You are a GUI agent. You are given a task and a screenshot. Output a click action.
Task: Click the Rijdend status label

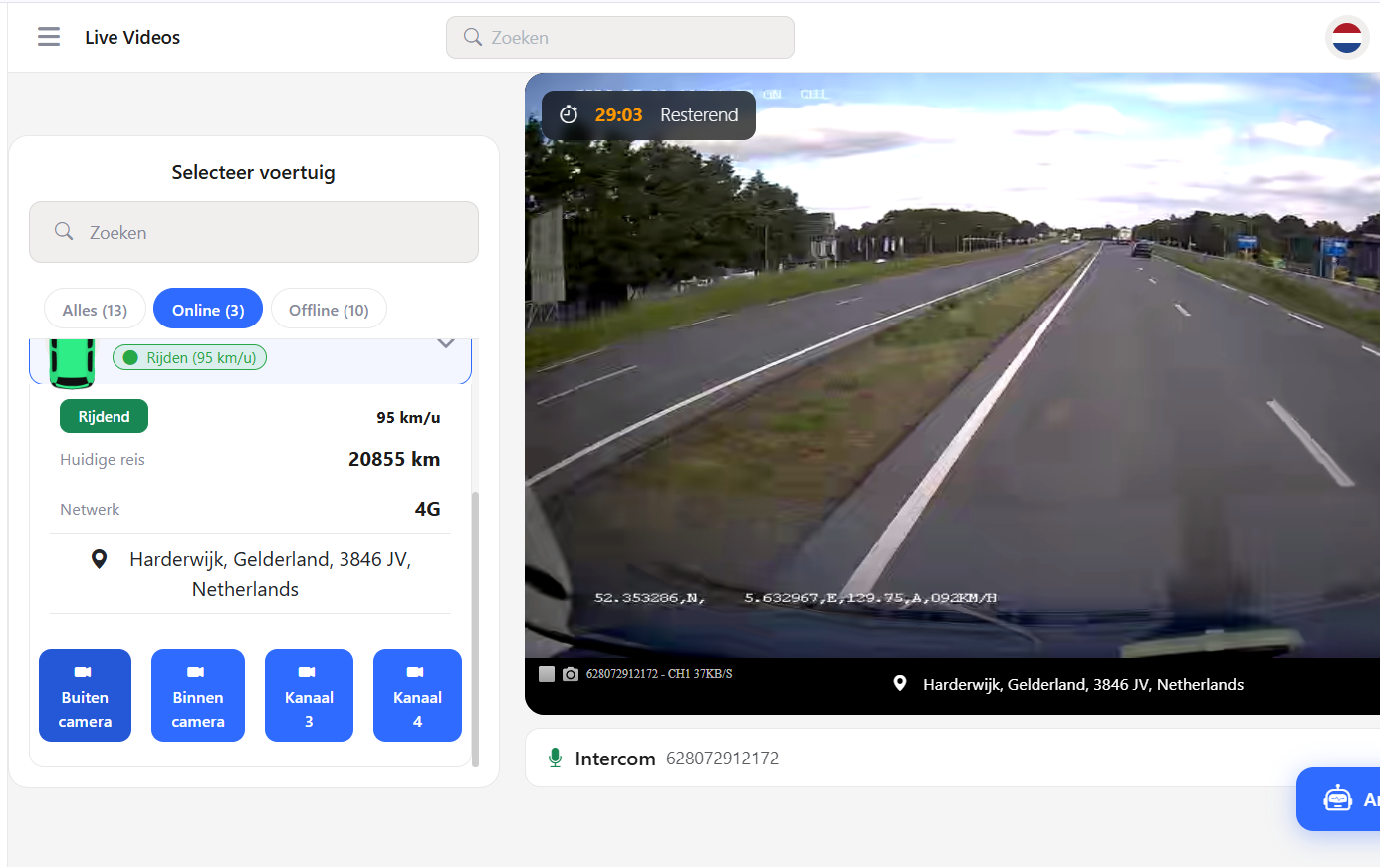[x=104, y=416]
